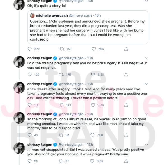Screen dimensions: 165x165
Task: Like the tweet with 7.5K likes
Action: coord(92,135)
